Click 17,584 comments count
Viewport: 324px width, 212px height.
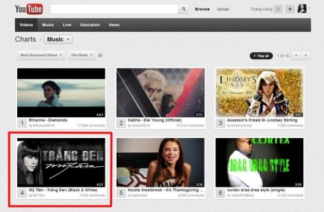coord(91,126)
